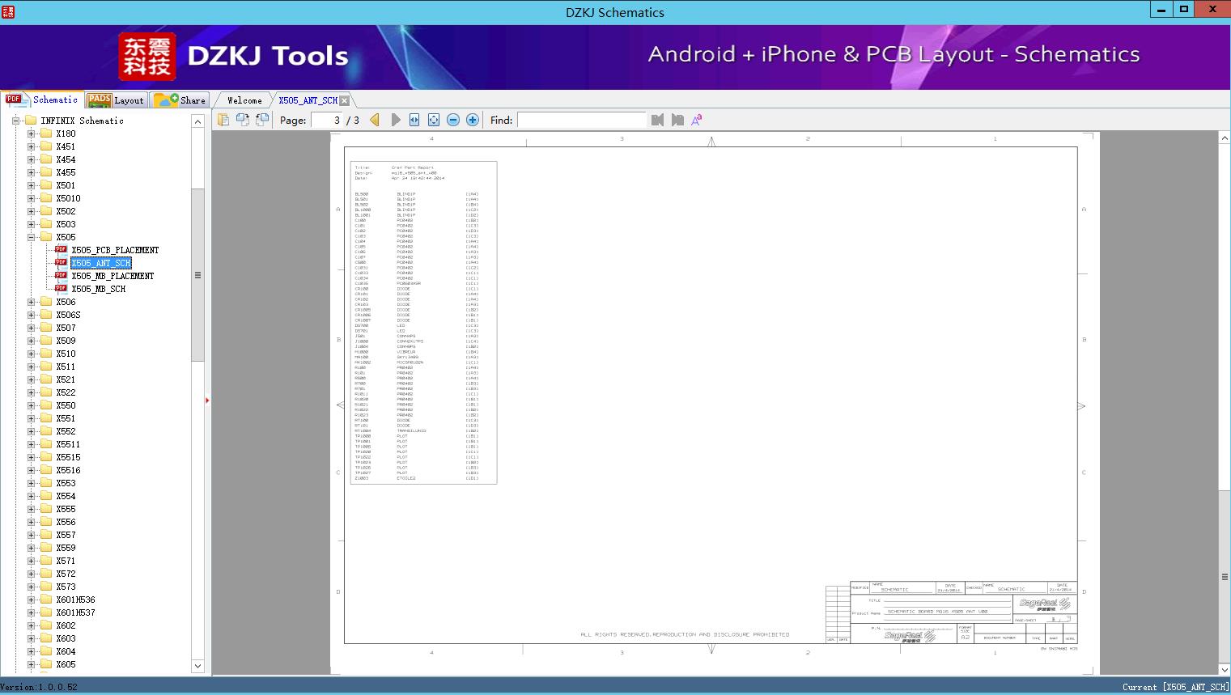Switch to the Schematic tab
1231x695 pixels.
pyautogui.click(x=42, y=100)
